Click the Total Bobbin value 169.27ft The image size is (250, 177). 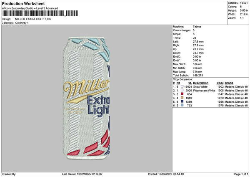pos(198,76)
